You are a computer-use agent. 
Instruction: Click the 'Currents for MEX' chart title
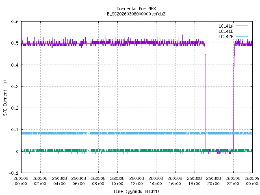coord(136,9)
